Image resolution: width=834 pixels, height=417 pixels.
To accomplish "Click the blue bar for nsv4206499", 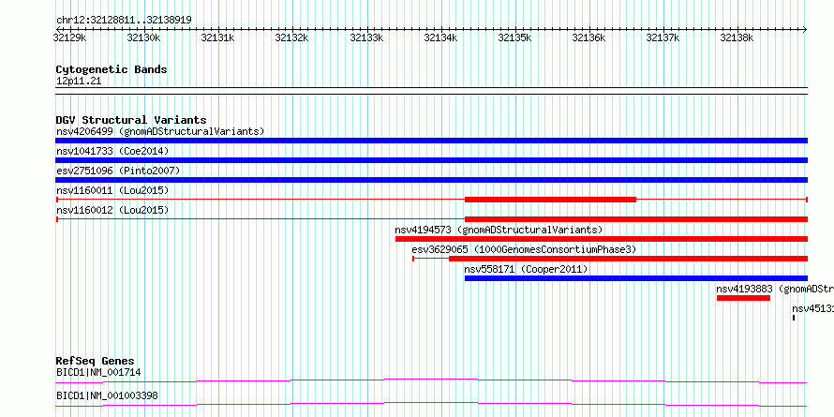I will coord(431,141).
